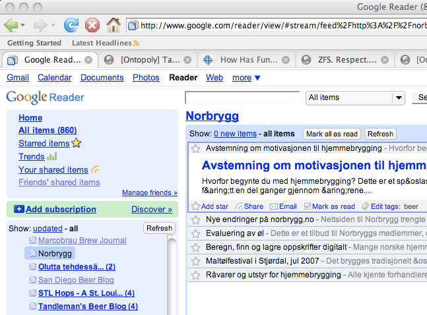Click the browser Back arrow
Viewport: 427px width, 315px height.
tap(11, 26)
